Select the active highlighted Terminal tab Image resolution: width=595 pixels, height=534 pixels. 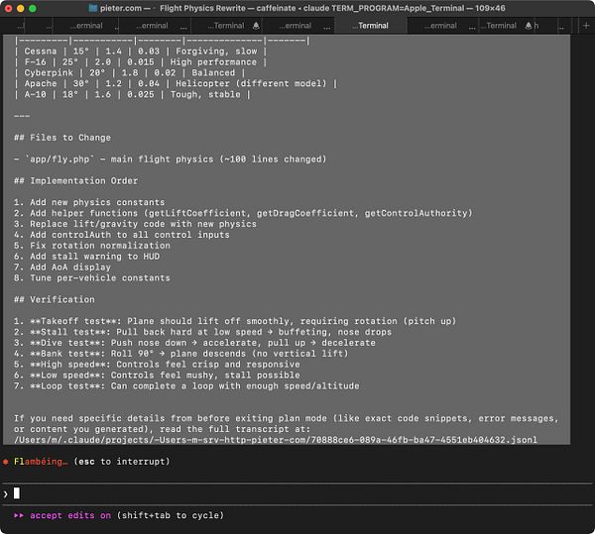point(370,26)
